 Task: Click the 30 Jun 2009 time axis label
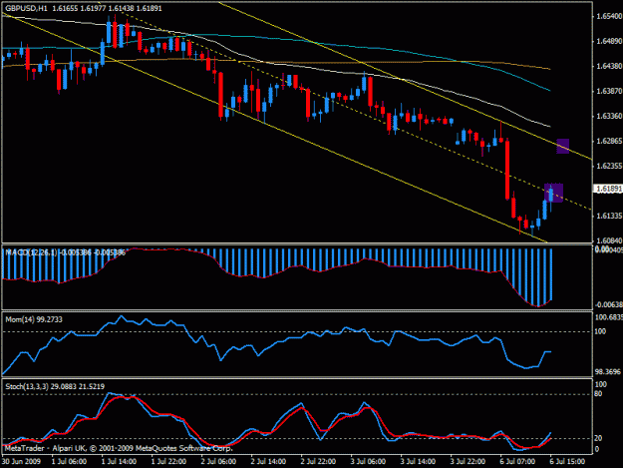coord(21,462)
